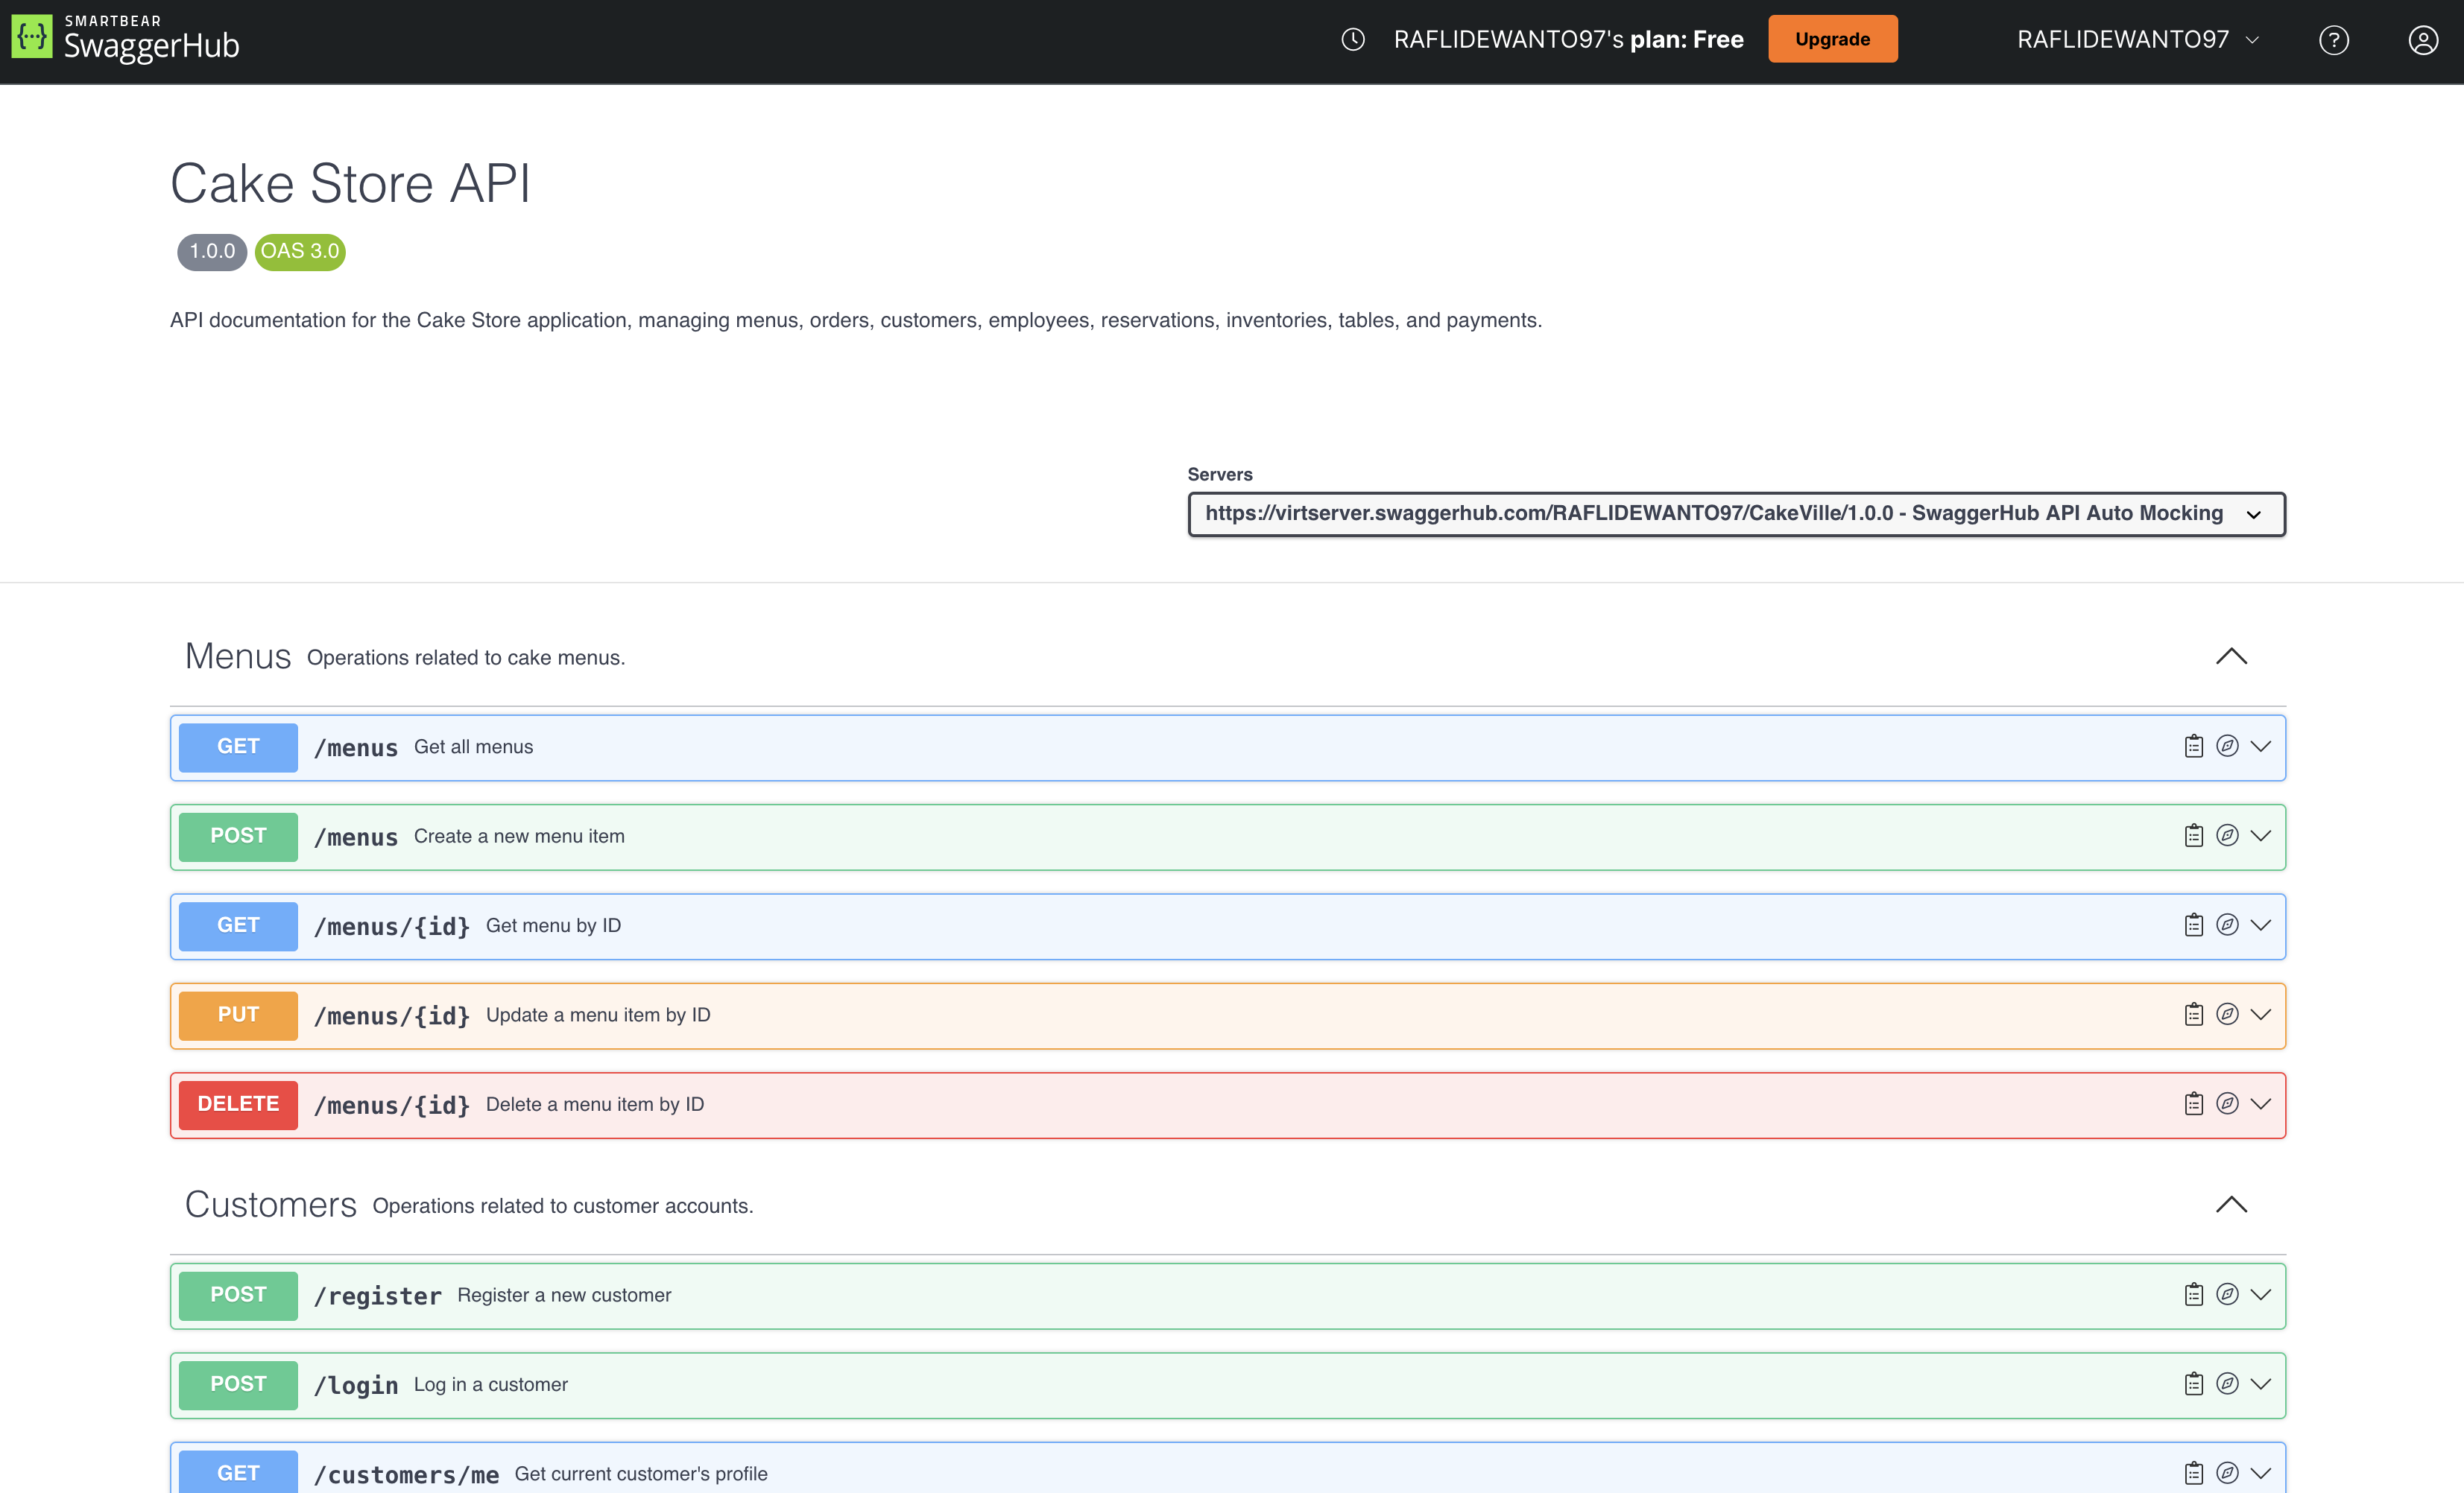Click the OAS 3.0 badge
Screen dimensions: 2464x1493
coord(300,252)
